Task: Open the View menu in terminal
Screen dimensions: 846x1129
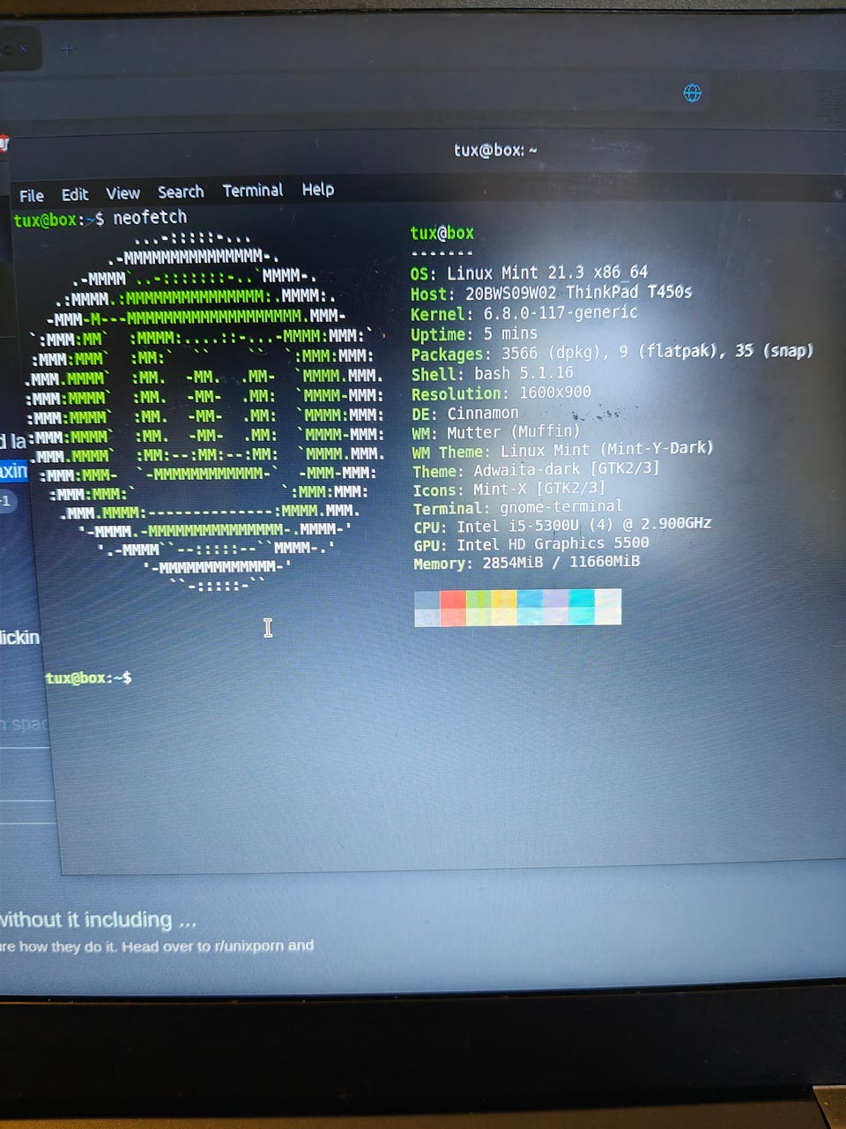Action: pos(123,193)
